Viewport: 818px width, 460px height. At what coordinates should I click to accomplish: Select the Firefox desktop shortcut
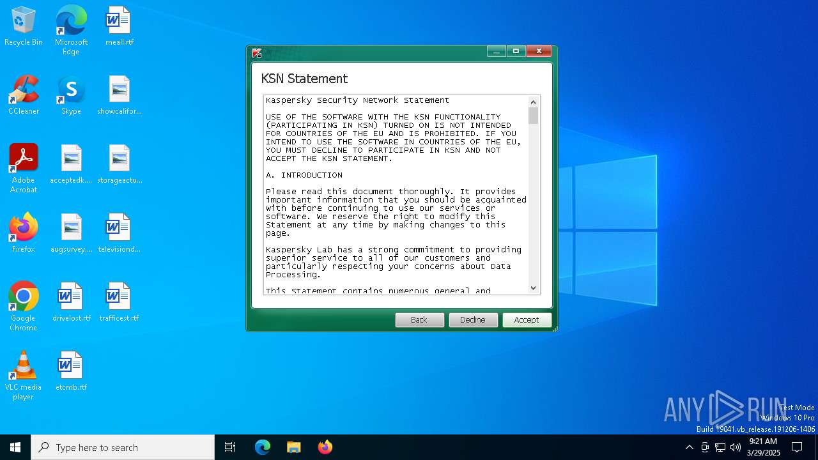24,234
